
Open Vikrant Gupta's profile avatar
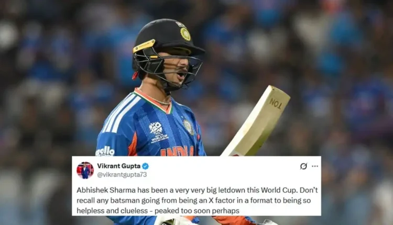(85, 170)
